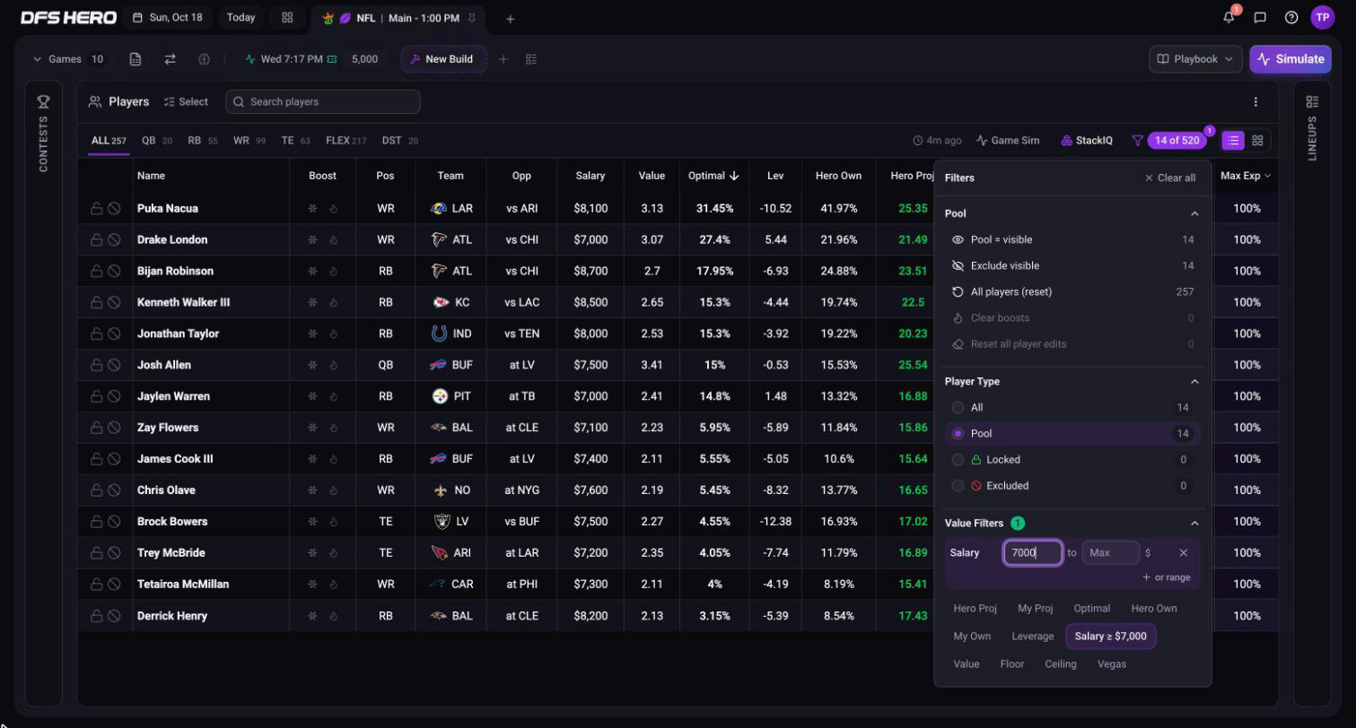Select the Locked player type radio
The height and width of the screenshot is (728, 1356).
pos(958,459)
